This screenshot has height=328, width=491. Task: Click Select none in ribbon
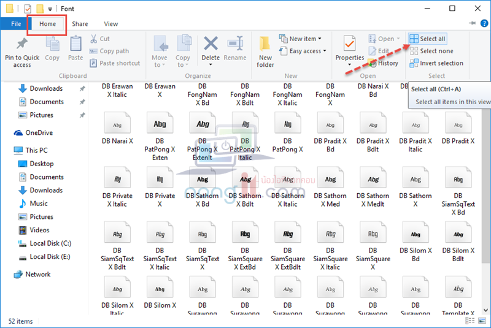pos(431,51)
